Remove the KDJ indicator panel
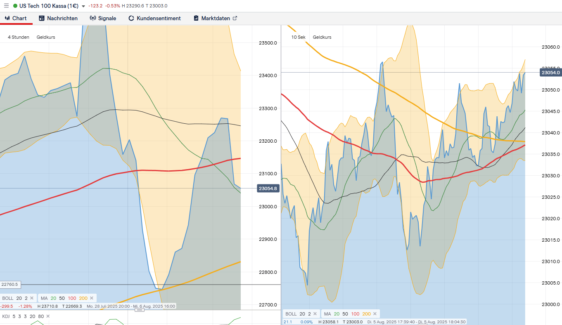Viewport: 562px width, 325px height. (x=48, y=316)
